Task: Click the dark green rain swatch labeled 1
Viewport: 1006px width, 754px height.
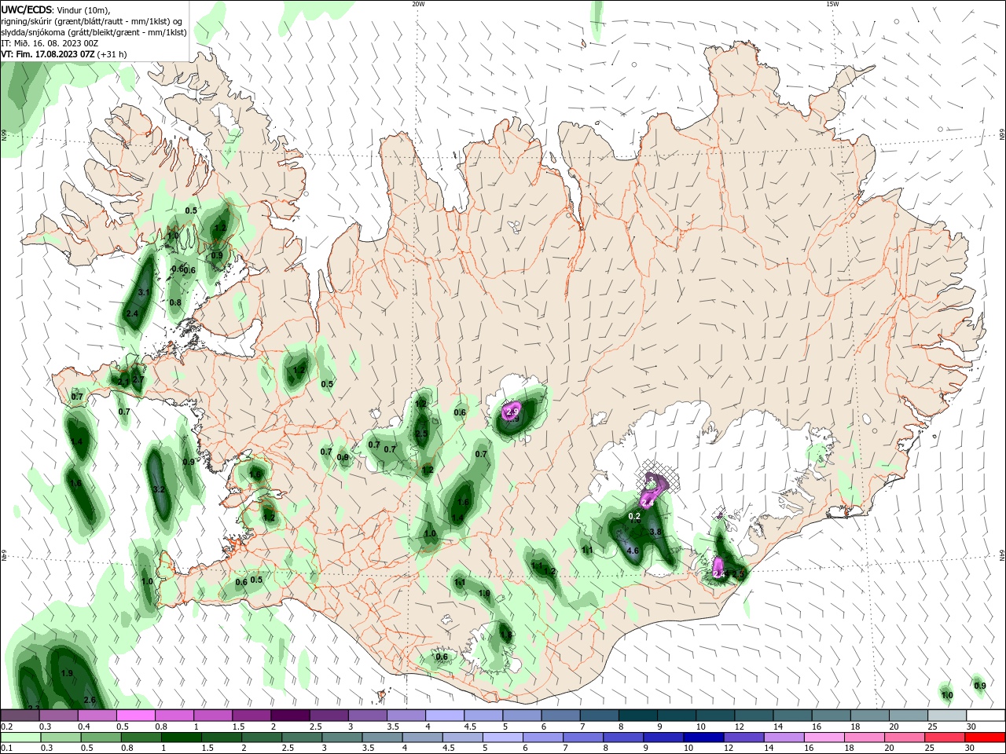Action: click(x=182, y=738)
